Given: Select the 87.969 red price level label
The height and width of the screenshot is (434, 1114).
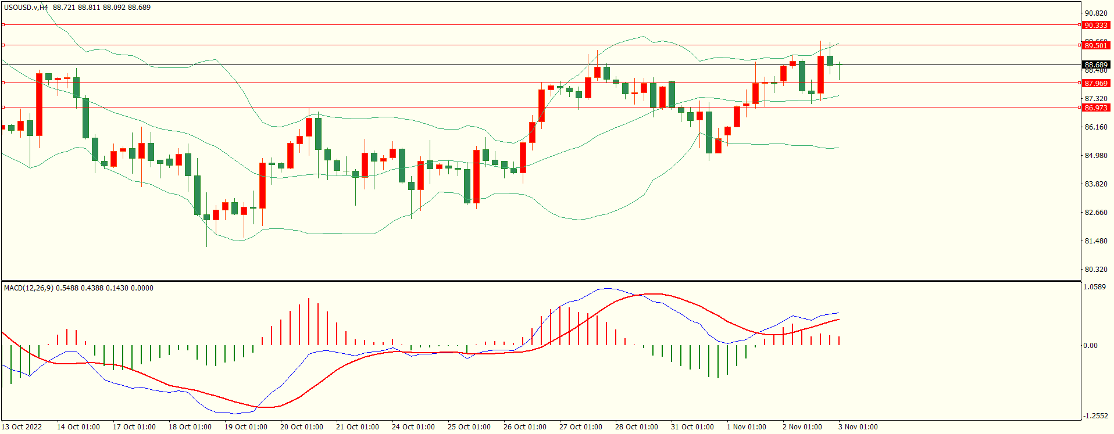Looking at the screenshot, I should (x=1096, y=84).
